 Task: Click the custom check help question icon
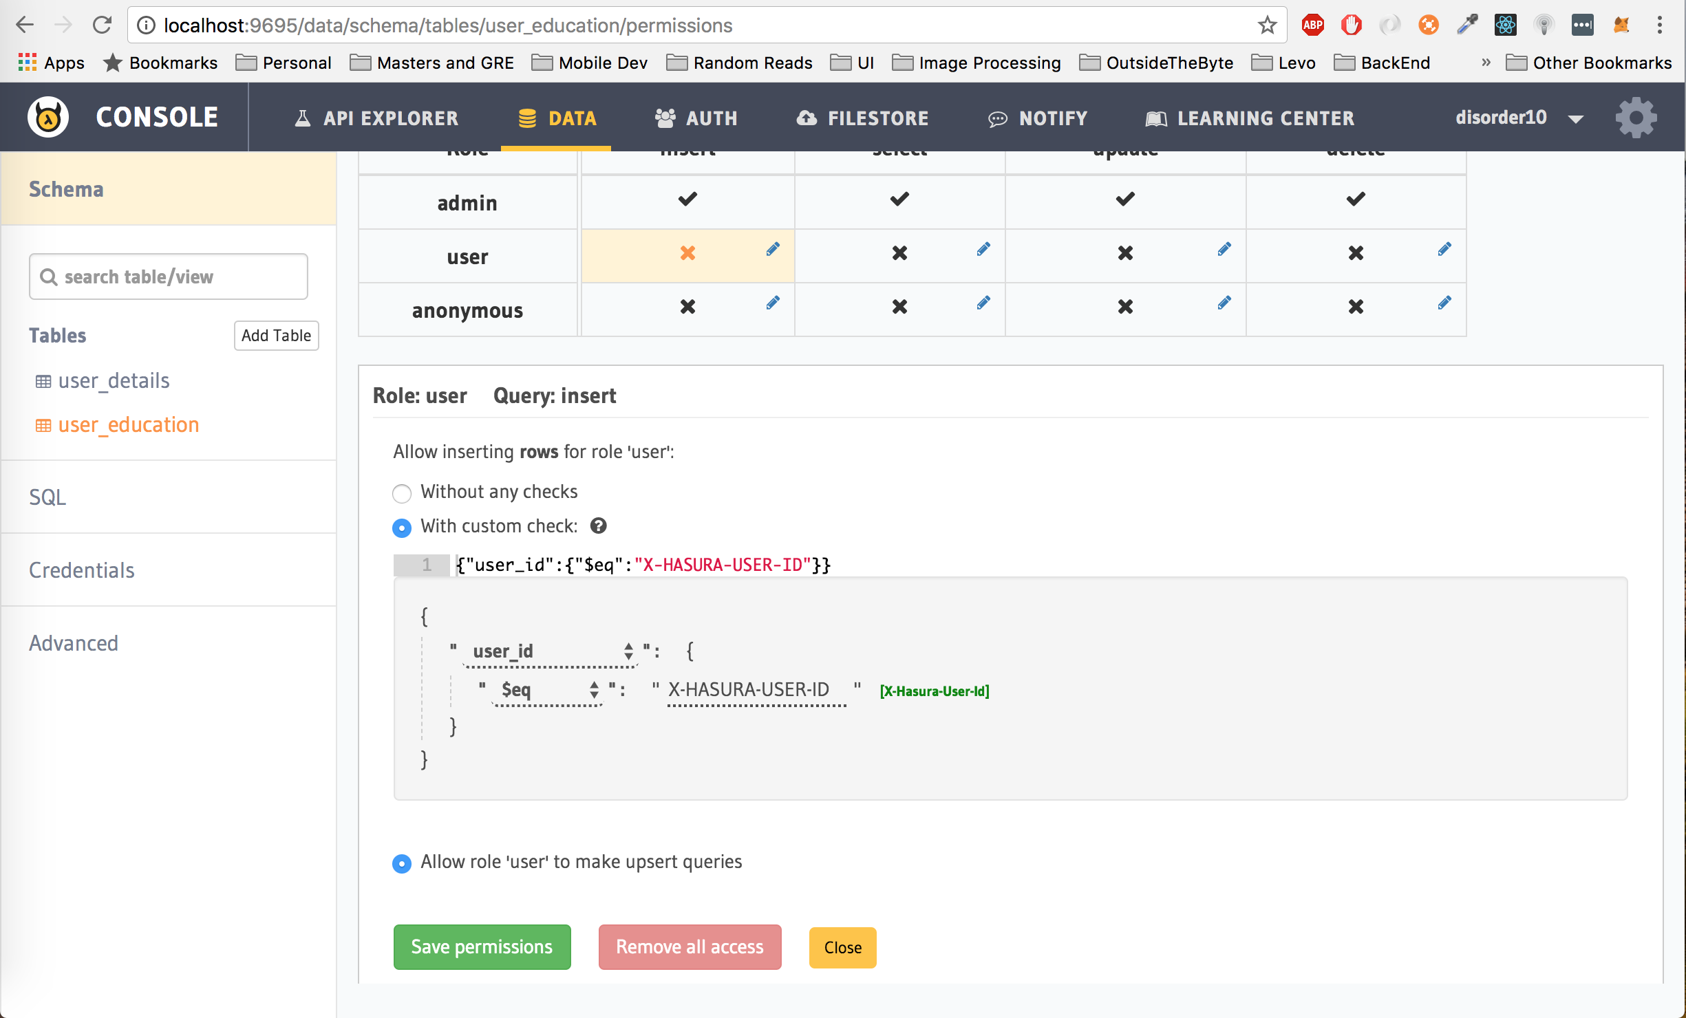(599, 526)
